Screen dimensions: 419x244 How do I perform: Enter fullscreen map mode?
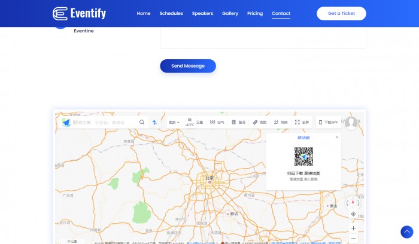tap(302, 122)
